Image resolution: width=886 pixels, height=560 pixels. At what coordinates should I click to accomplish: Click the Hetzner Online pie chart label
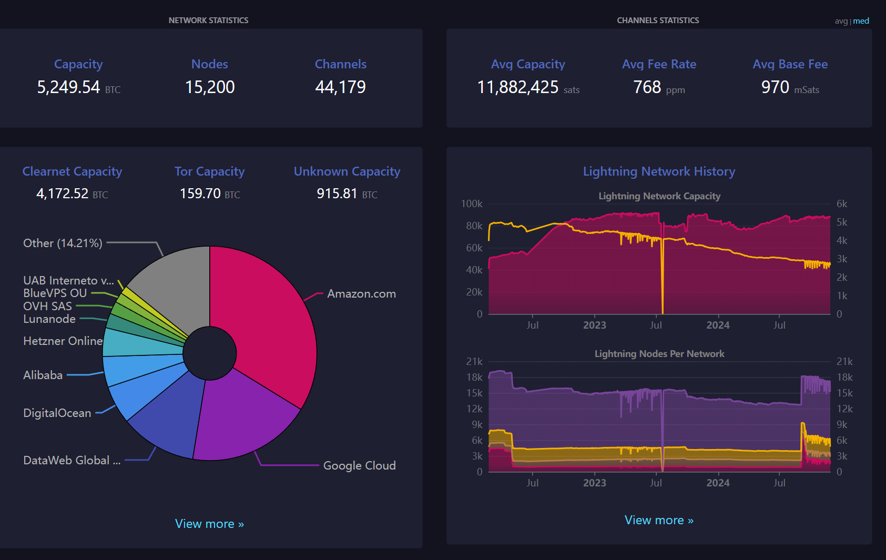tap(63, 341)
